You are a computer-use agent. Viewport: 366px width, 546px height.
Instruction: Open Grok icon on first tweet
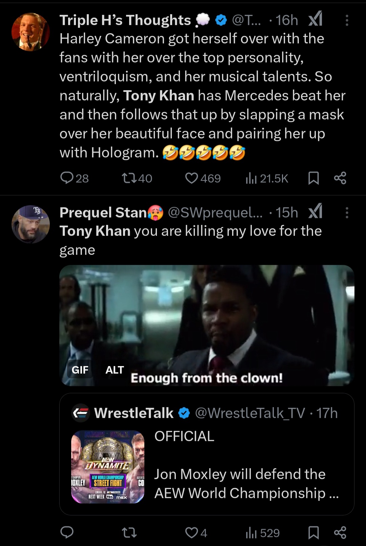tap(315, 20)
